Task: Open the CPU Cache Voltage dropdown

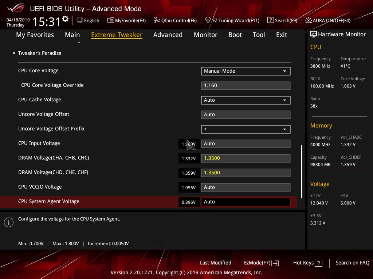Action: point(246,100)
